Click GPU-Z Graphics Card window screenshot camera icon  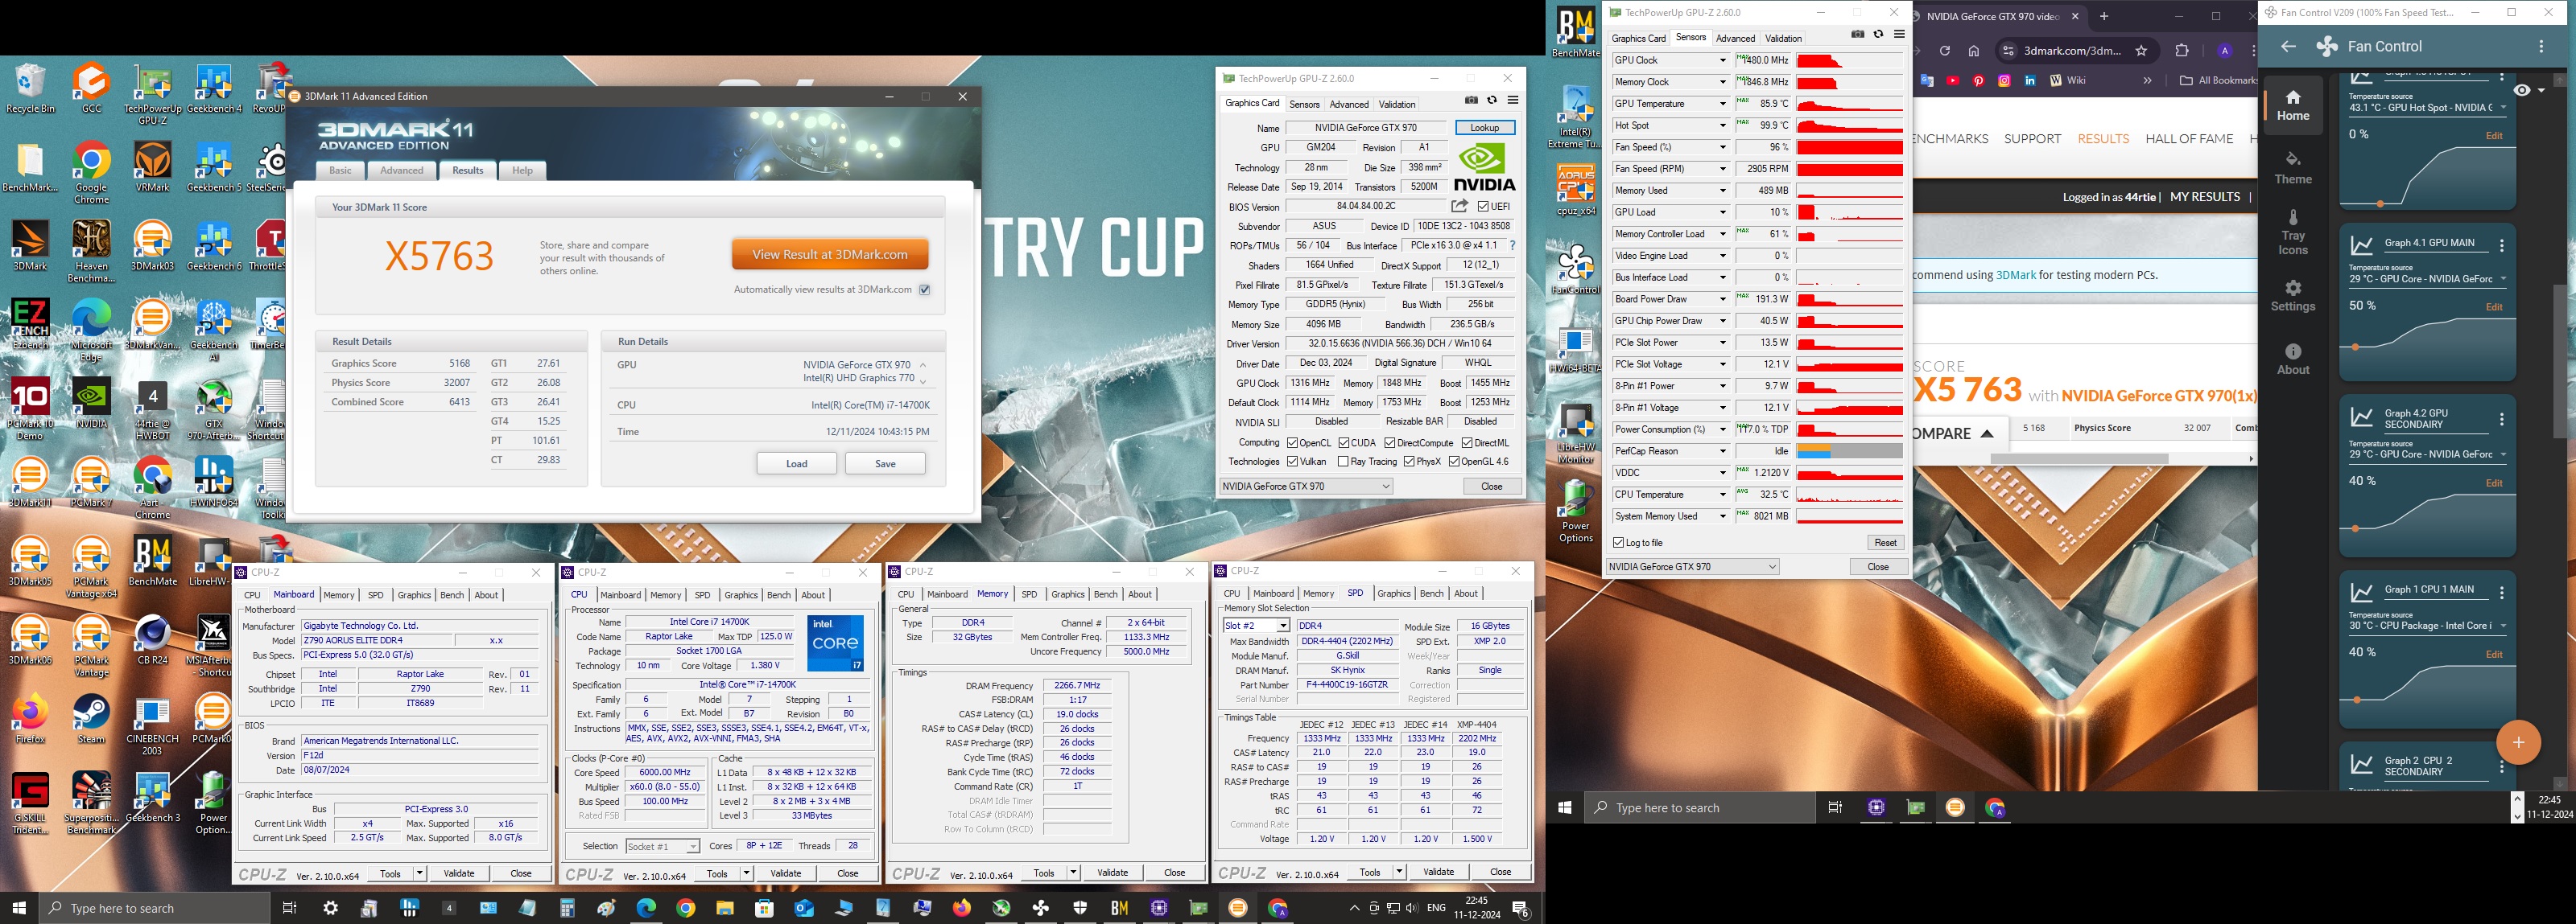pos(1471,100)
